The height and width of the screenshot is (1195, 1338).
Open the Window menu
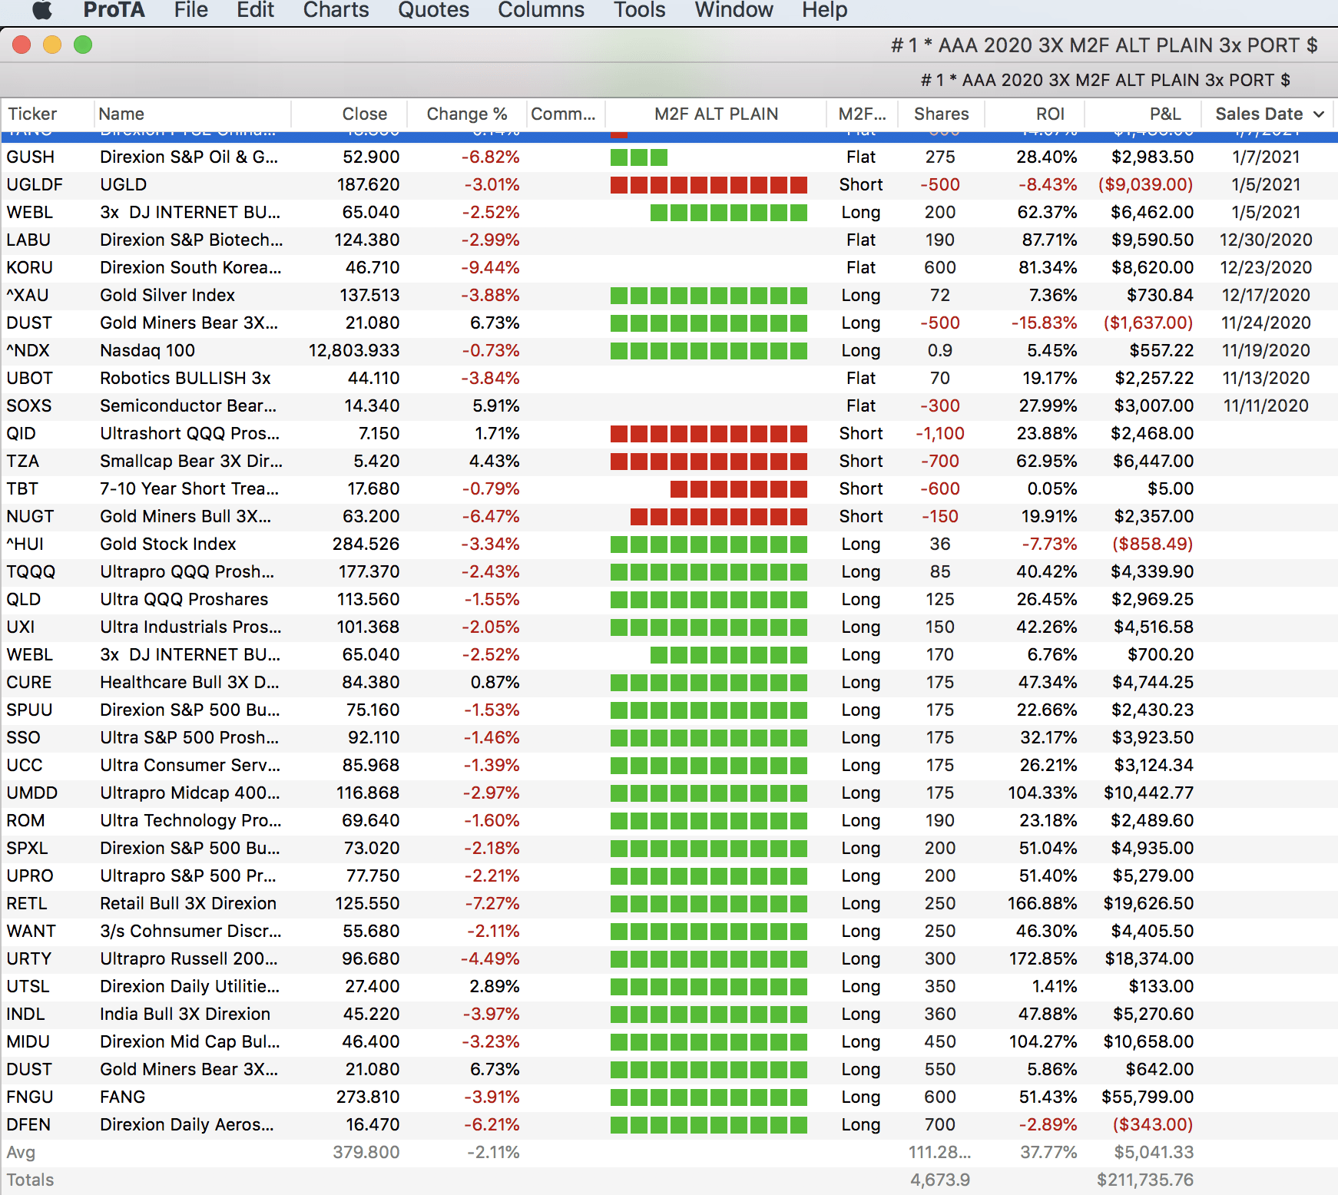click(x=734, y=10)
